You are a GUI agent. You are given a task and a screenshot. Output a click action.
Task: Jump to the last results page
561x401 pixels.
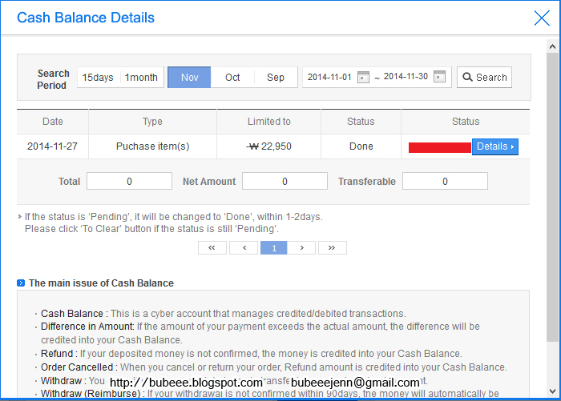(x=332, y=248)
